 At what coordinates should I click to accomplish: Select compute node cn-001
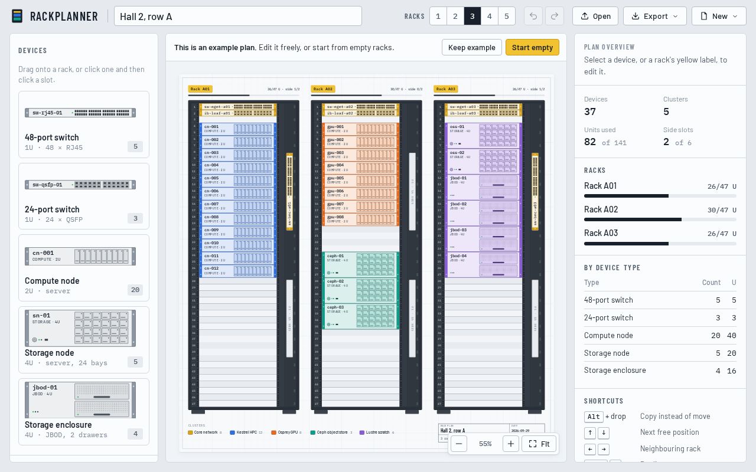coord(238,129)
